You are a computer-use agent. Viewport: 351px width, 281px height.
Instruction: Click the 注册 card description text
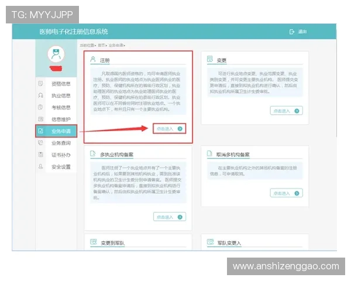tap(138, 91)
